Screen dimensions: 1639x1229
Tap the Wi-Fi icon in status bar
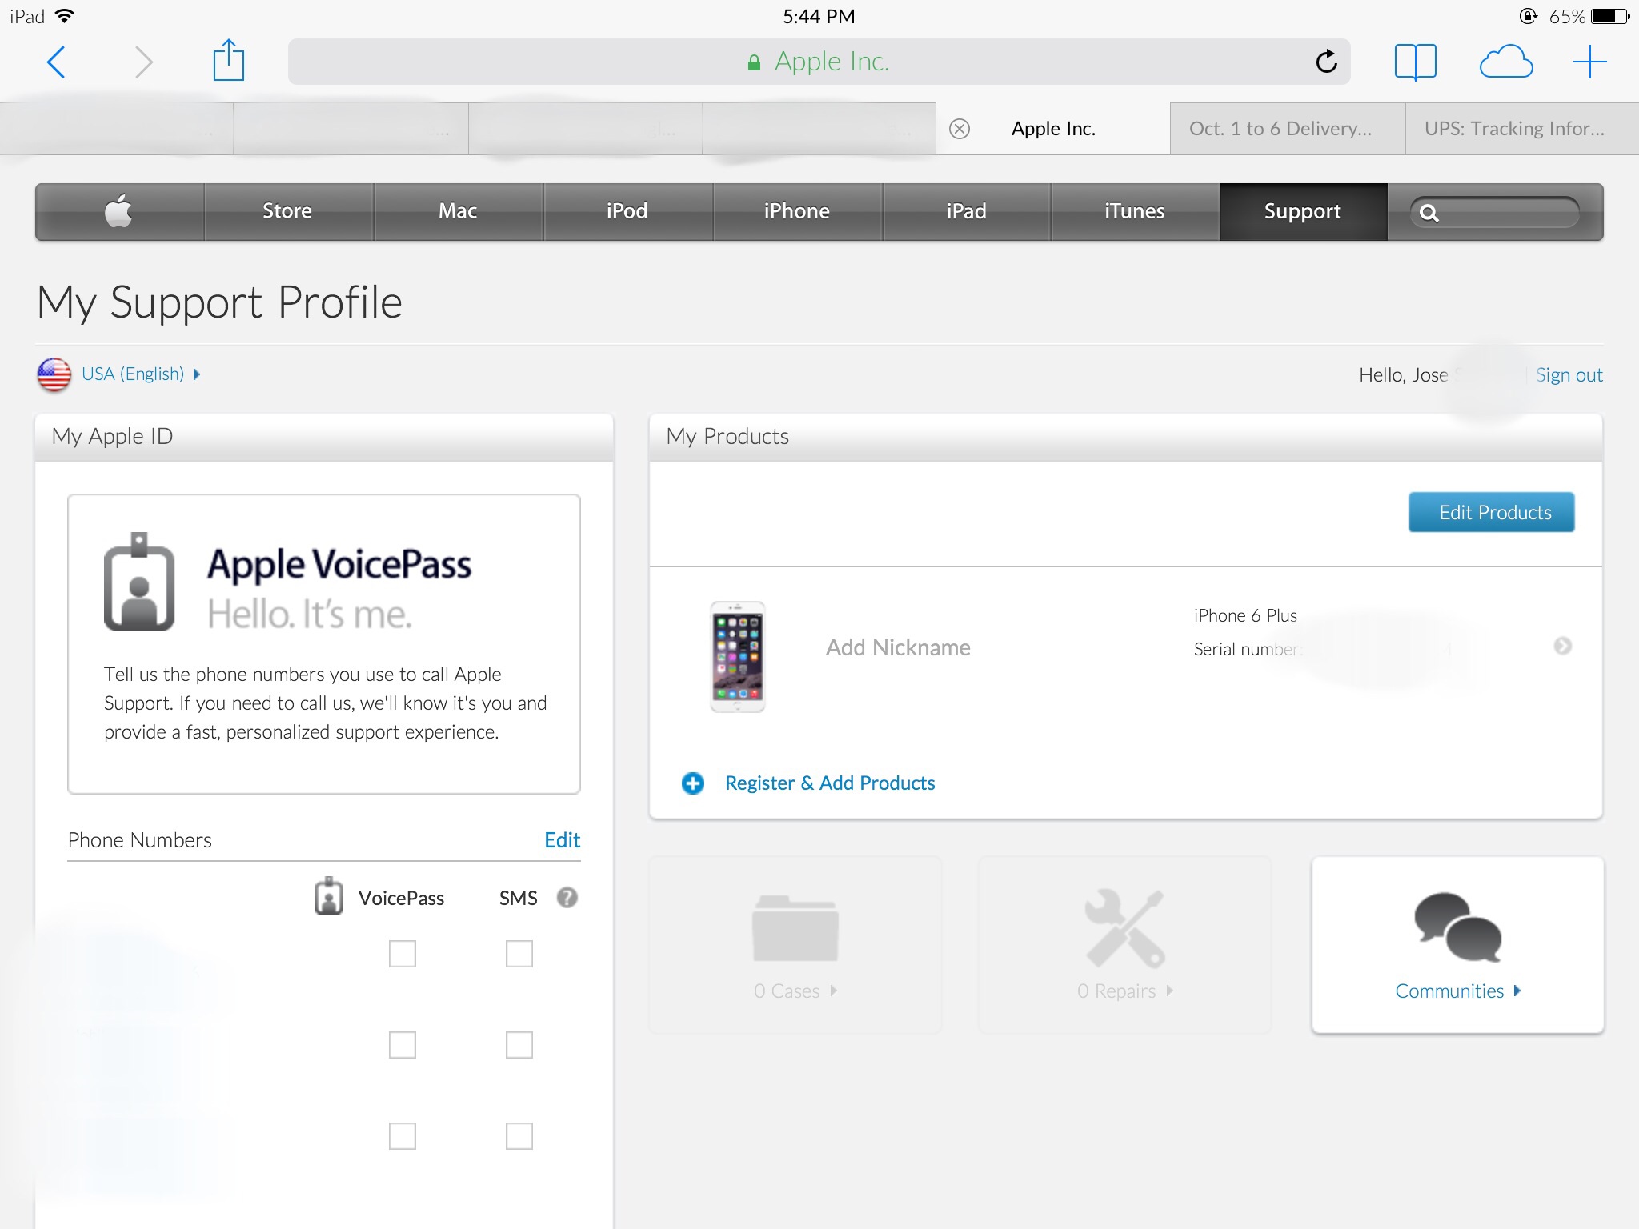click(x=65, y=16)
